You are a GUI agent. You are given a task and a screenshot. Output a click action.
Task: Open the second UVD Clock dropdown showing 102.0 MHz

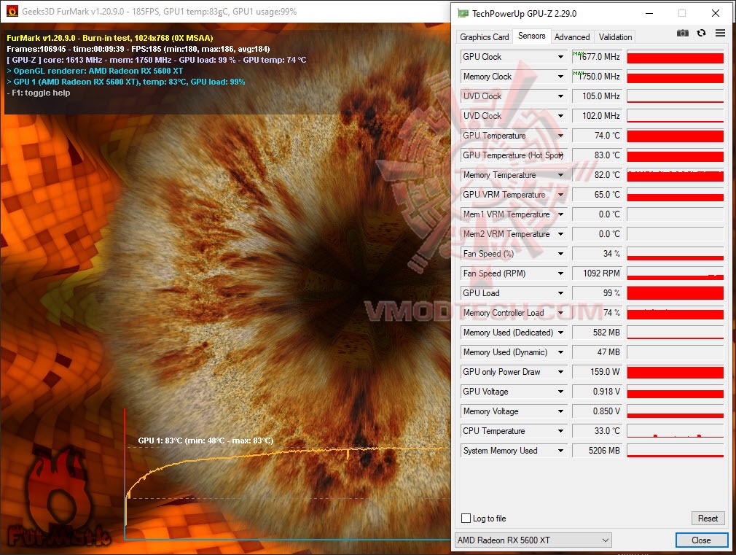560,116
